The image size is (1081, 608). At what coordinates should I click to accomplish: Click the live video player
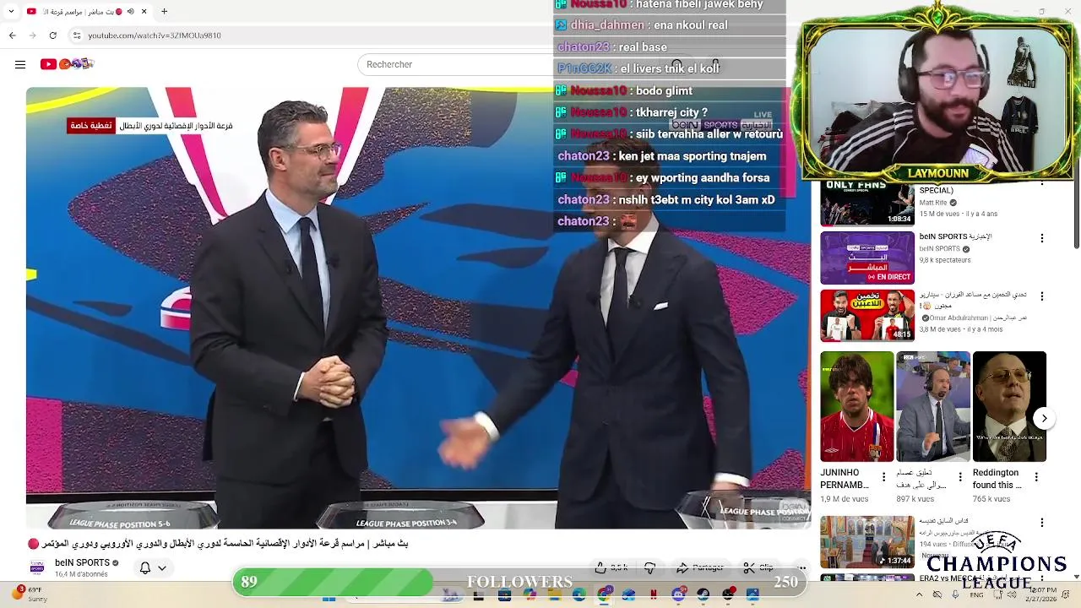[418, 308]
